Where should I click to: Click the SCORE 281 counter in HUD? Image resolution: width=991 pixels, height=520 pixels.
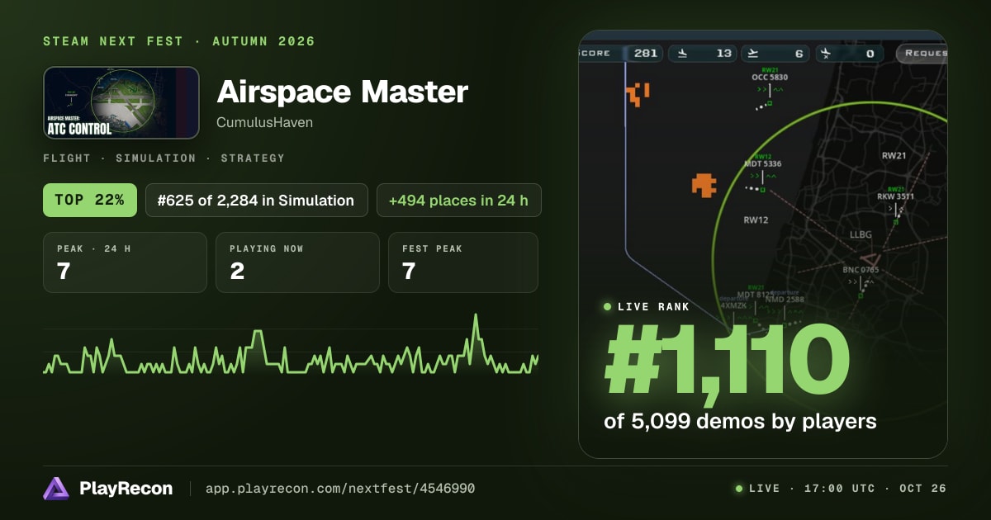click(620, 53)
